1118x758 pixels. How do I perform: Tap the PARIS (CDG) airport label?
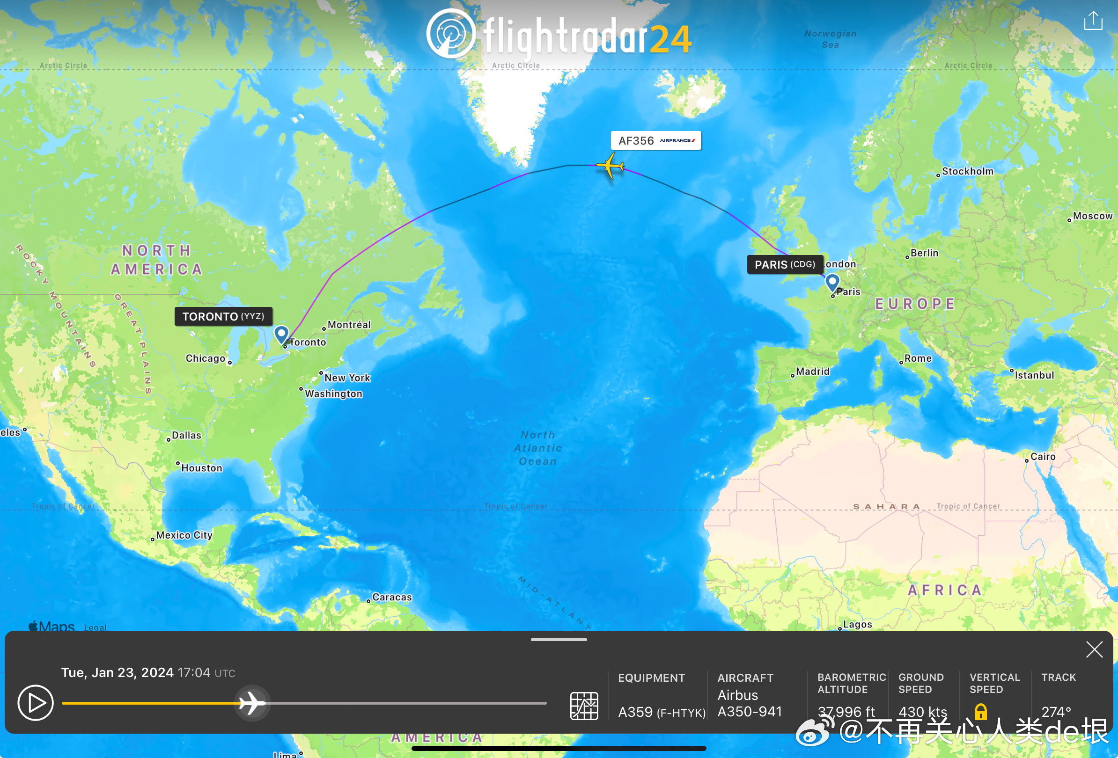785,264
